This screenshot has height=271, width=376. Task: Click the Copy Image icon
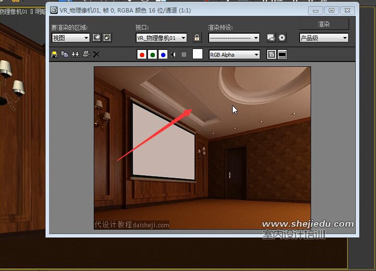64,54
